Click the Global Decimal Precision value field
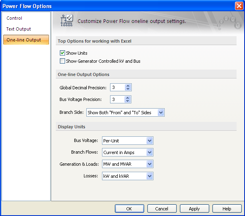This screenshot has height=216, width=245. [117, 88]
